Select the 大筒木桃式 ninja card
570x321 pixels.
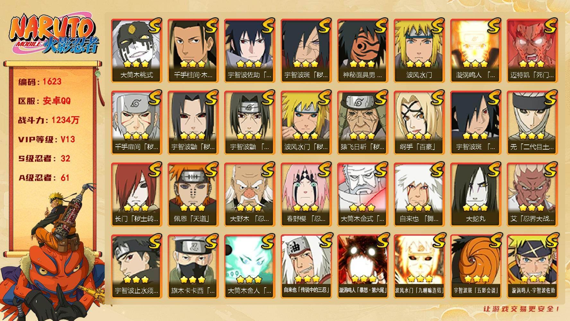click(x=136, y=51)
